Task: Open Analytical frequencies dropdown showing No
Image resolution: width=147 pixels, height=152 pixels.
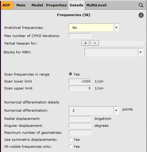Action: click(94, 28)
